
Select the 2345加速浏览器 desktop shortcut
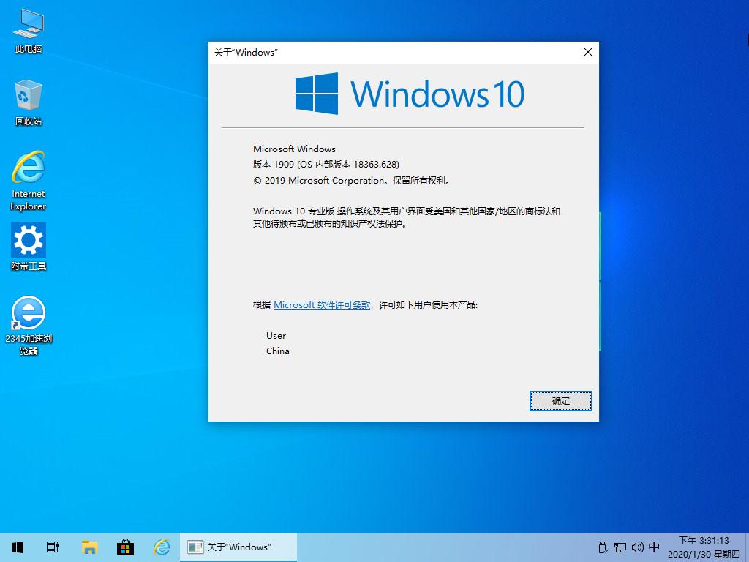pyautogui.click(x=29, y=326)
